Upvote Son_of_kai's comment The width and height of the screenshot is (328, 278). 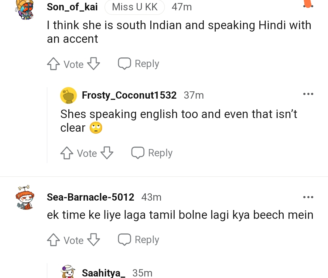pyautogui.click(x=53, y=64)
